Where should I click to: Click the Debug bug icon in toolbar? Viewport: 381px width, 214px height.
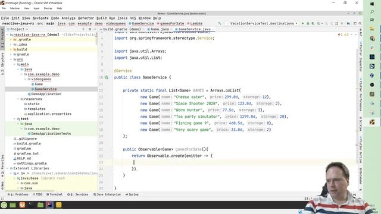pyautogui.click(x=308, y=24)
